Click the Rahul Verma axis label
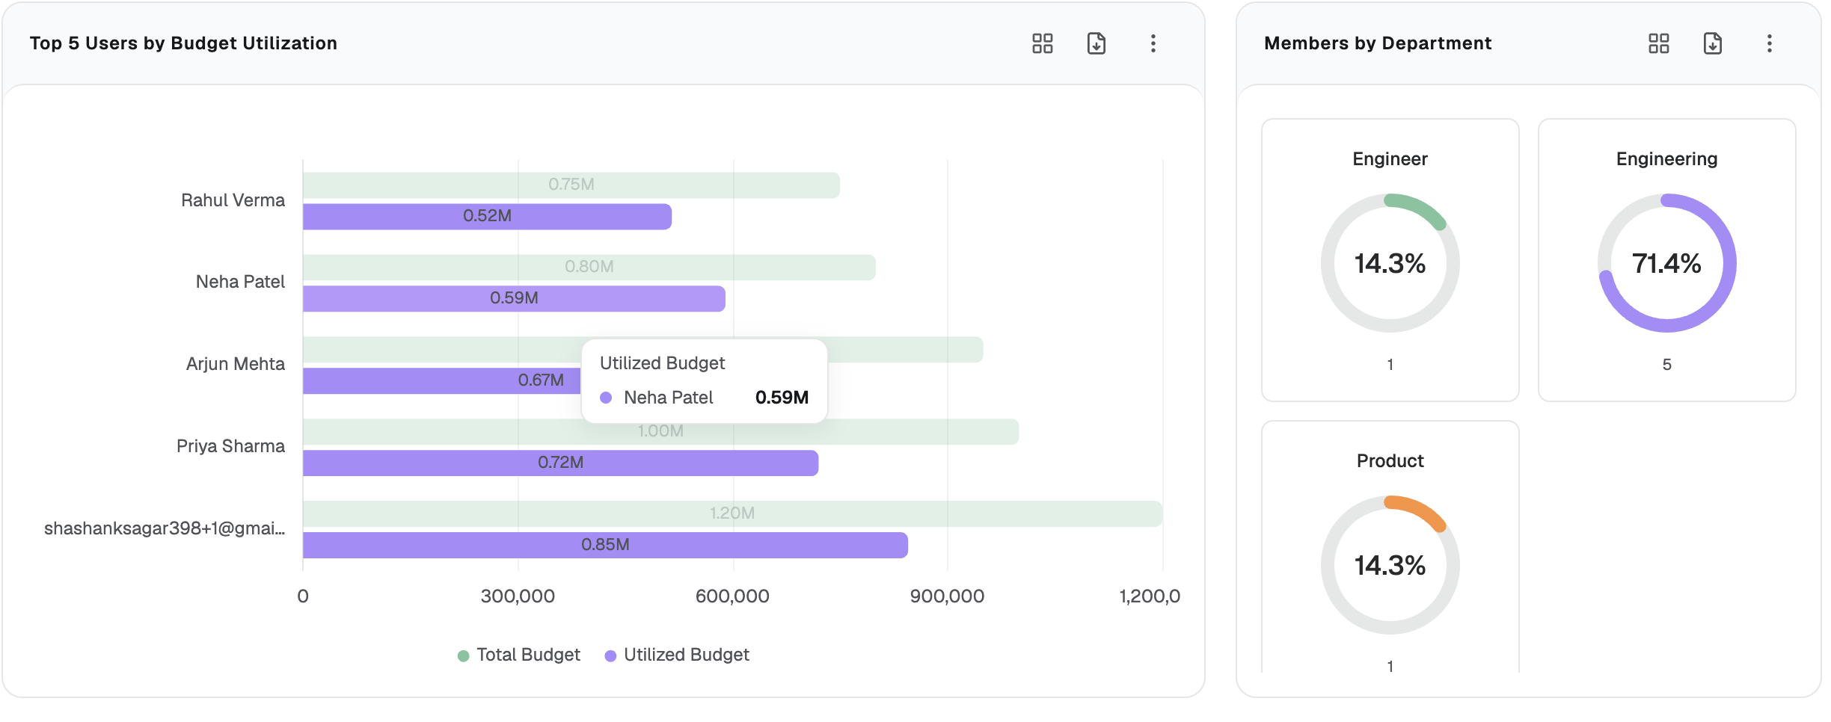The height and width of the screenshot is (722, 1831). tap(233, 200)
